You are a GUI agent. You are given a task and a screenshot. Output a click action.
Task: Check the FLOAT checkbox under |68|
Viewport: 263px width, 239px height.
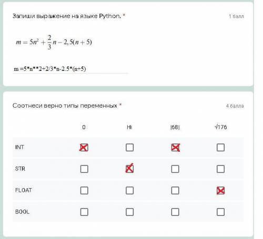pyautogui.click(x=175, y=191)
